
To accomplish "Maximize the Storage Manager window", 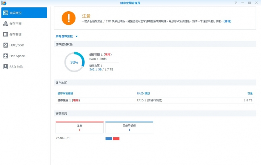I will pos(249,3).
